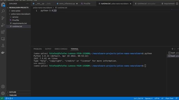Switch to the requirements tab
Image resolution: width=179 pixels, height=100 pixels.
[168, 4]
